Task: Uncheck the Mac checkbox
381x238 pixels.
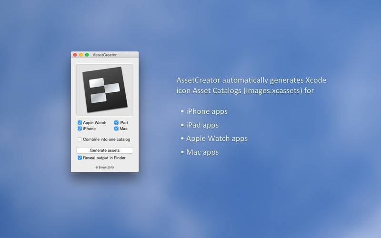Action: pyautogui.click(x=116, y=129)
